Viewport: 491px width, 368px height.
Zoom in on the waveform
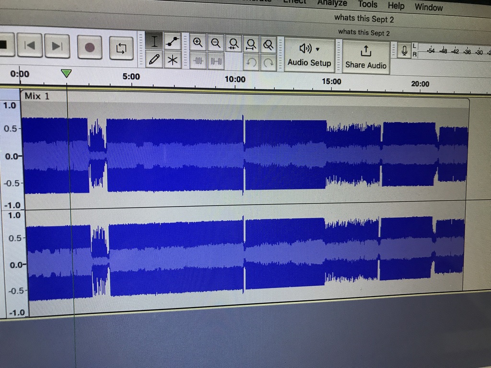198,43
